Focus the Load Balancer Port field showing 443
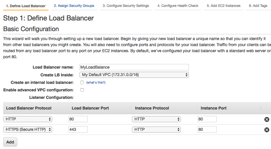This screenshot has width=271, height=149. pos(78,129)
